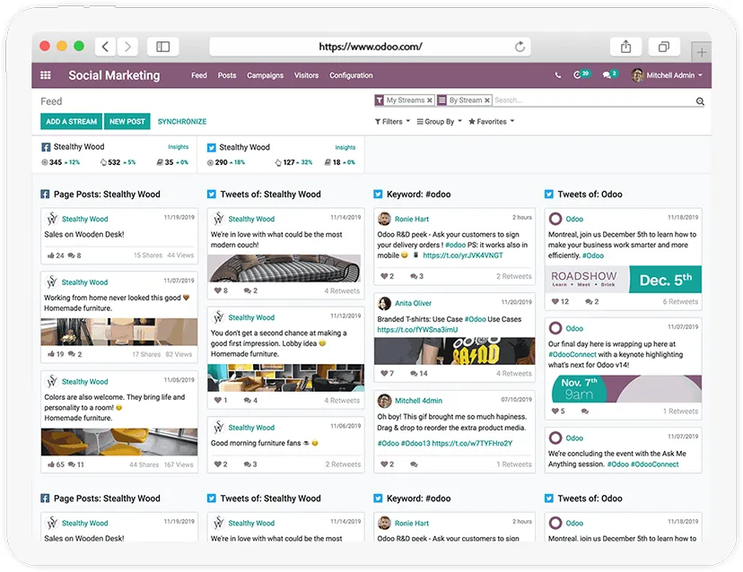Click the Anita Oliver author name
Image resolution: width=743 pixels, height=572 pixels.
[x=413, y=303]
